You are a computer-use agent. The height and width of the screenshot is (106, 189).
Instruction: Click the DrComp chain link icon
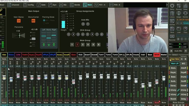(x=178, y=90)
